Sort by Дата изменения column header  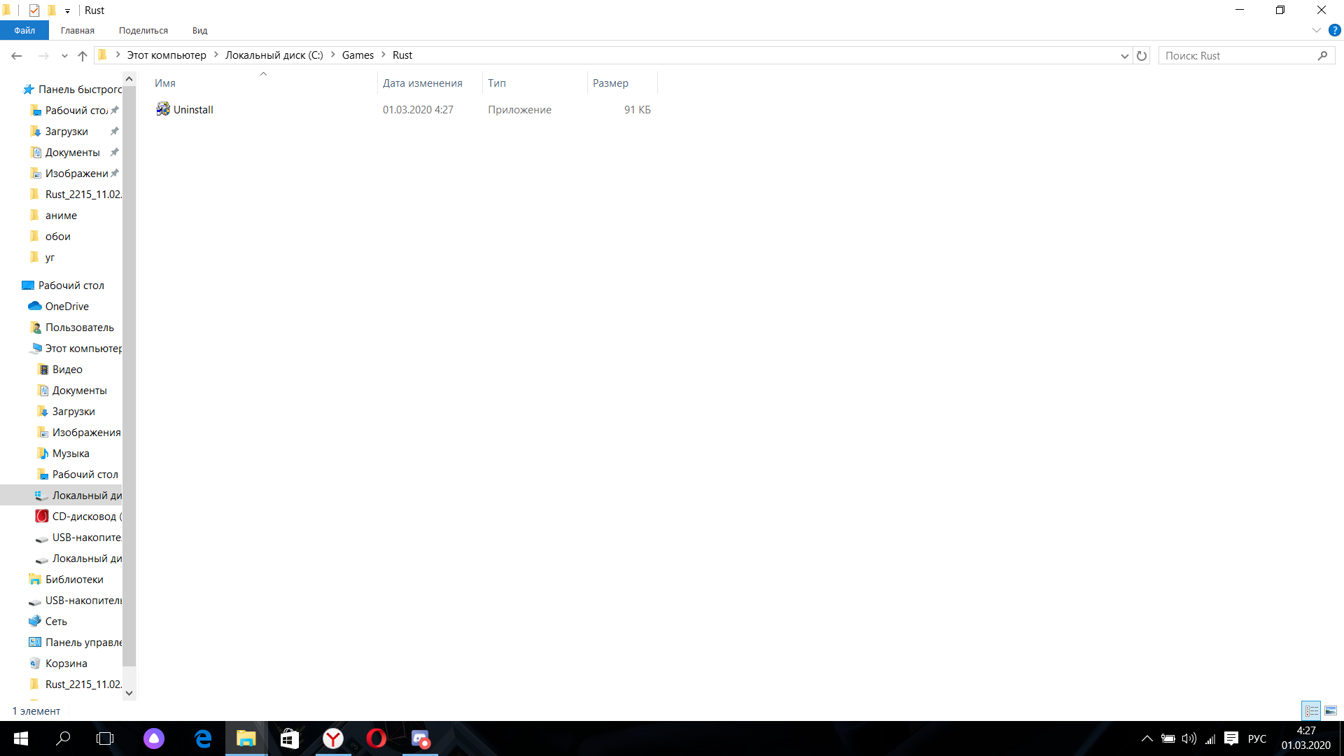tap(422, 83)
